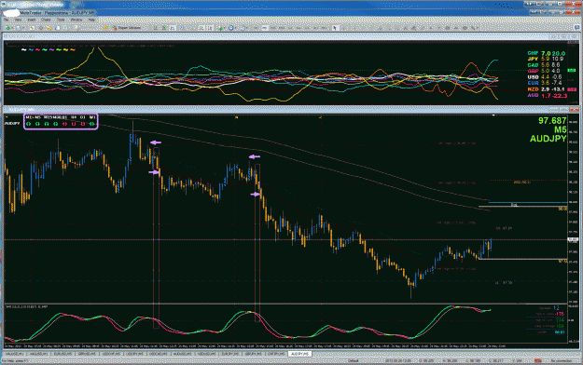Toggle Chart Shift
Viewport: 583px width, 365px height.
pyautogui.click(x=209, y=28)
